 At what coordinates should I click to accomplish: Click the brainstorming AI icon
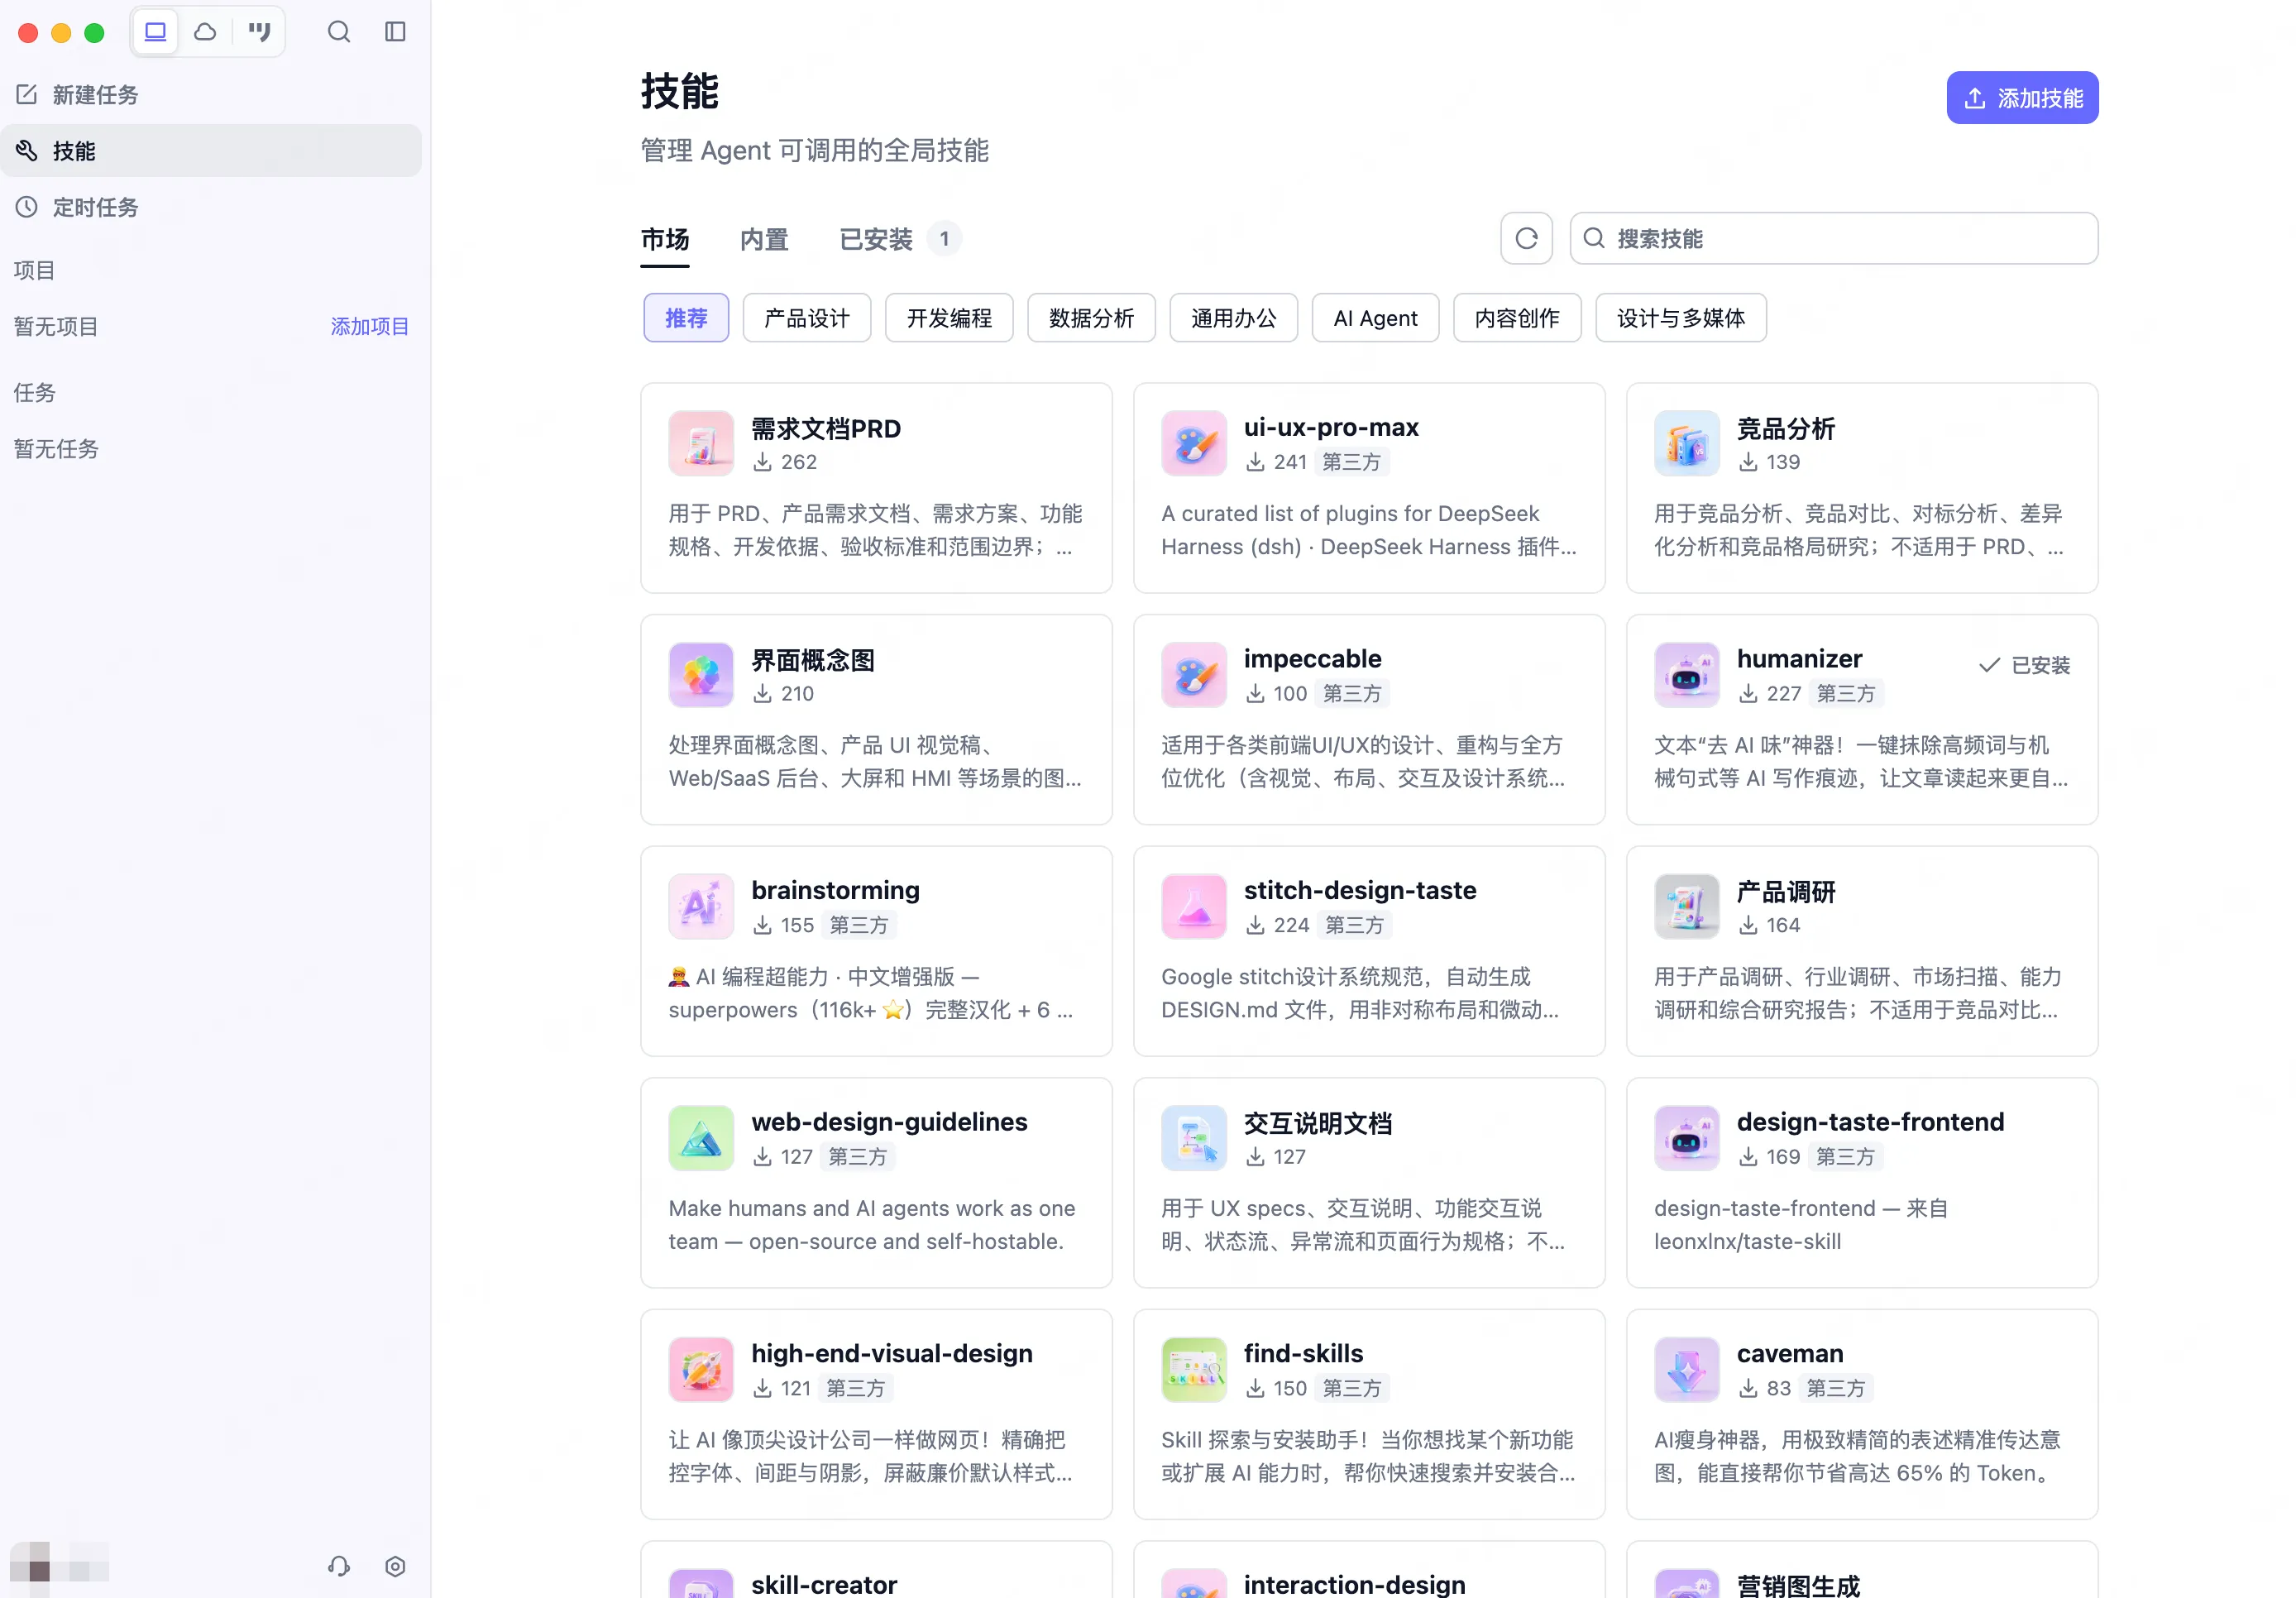pos(701,906)
